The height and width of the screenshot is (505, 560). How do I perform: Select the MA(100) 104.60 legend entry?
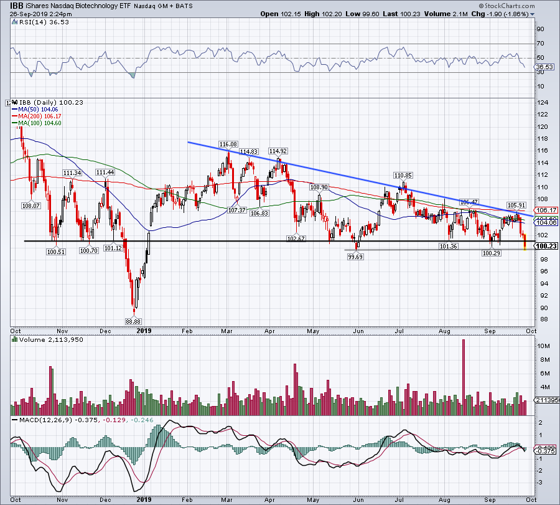pyautogui.click(x=37, y=123)
